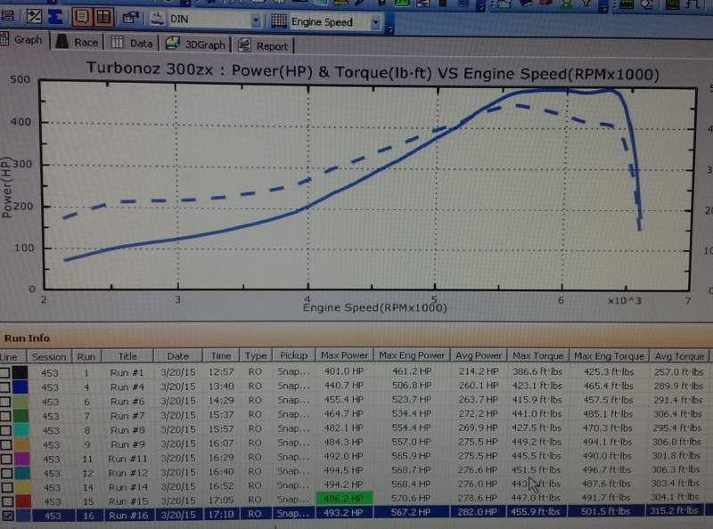Check the Run #15 line checkbox
The width and height of the screenshot is (713, 529).
7,501
